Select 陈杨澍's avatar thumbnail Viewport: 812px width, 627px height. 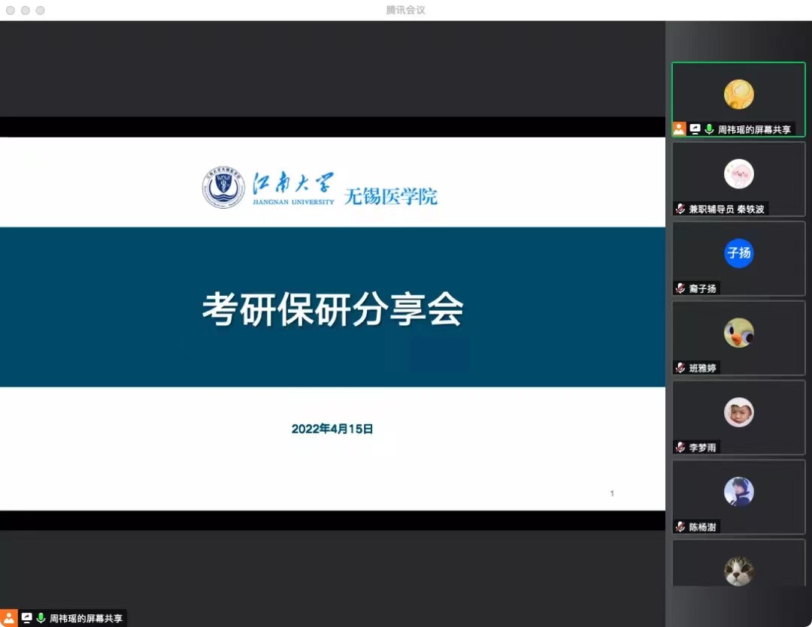[x=738, y=492]
